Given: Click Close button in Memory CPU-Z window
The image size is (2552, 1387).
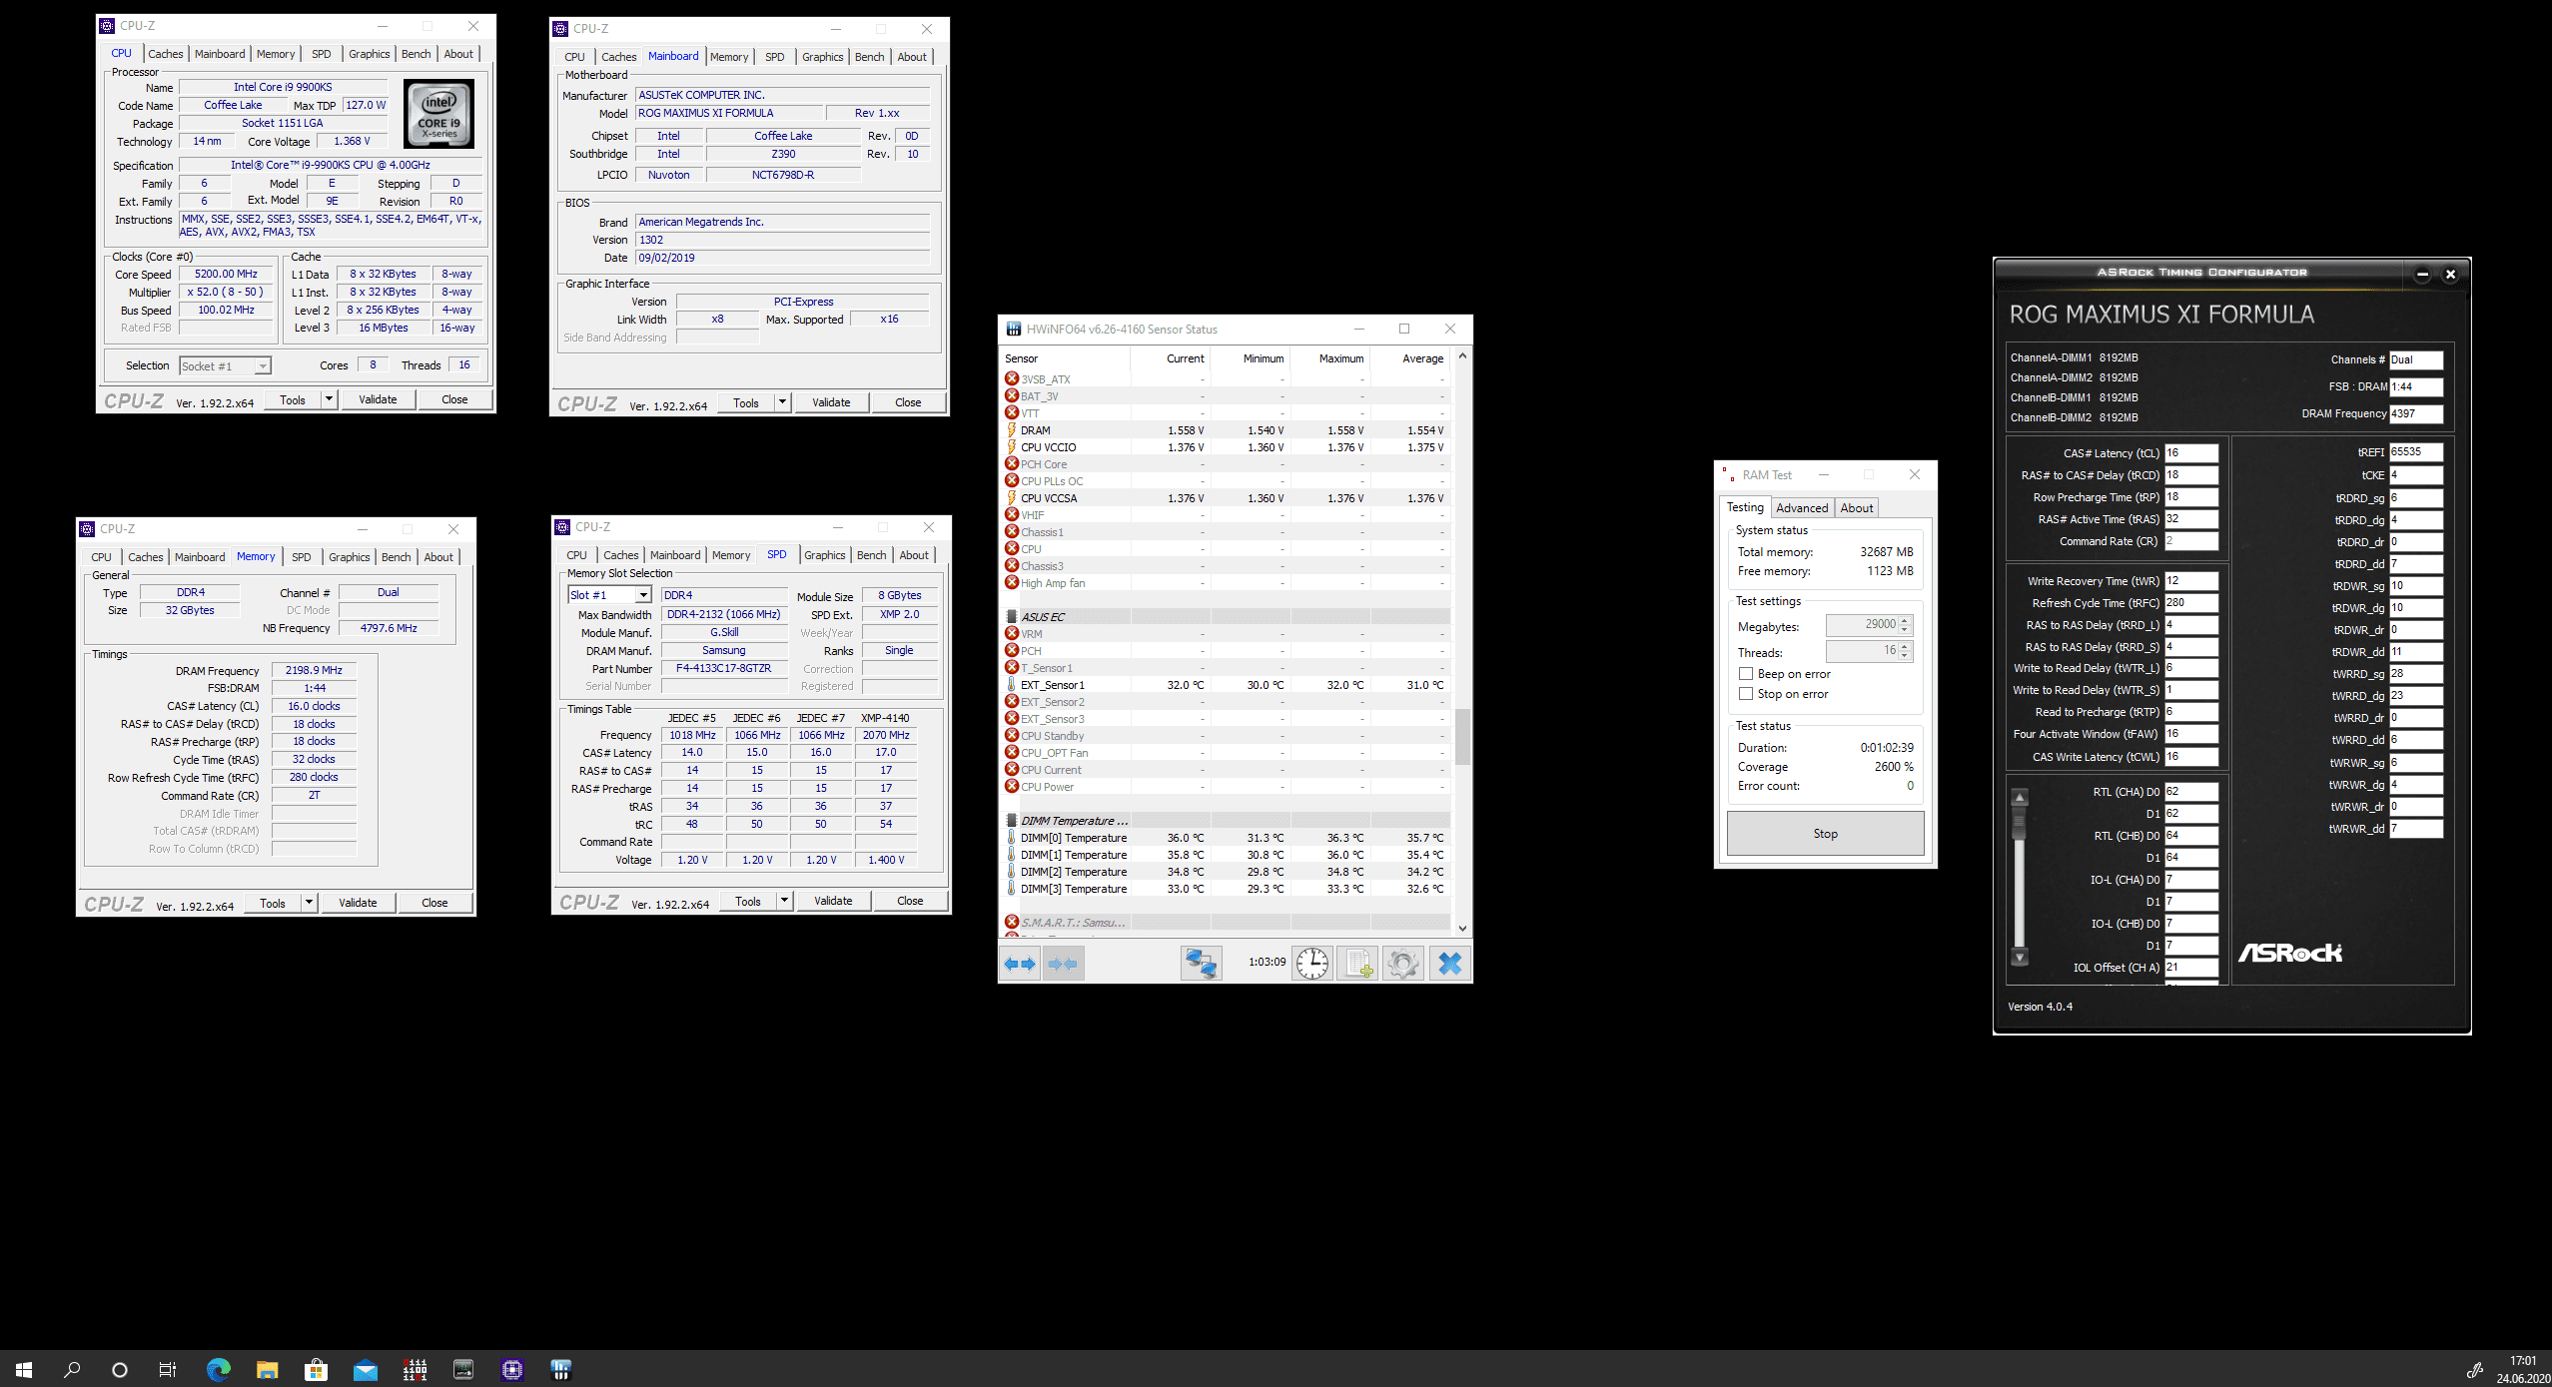Looking at the screenshot, I should point(434,903).
